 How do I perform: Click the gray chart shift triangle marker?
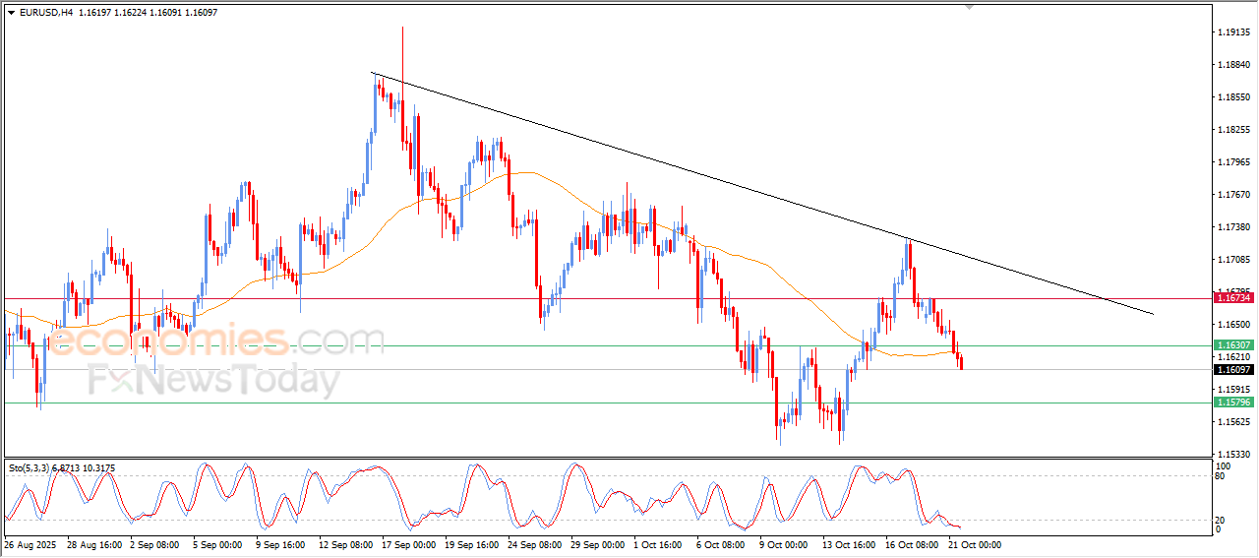(x=970, y=8)
